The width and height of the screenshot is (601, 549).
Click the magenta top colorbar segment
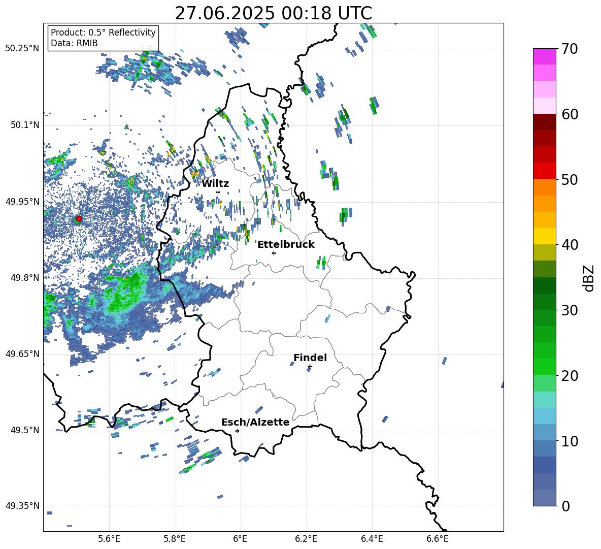click(x=544, y=56)
